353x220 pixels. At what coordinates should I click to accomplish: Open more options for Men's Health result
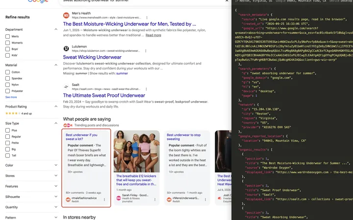coord(147,18)
